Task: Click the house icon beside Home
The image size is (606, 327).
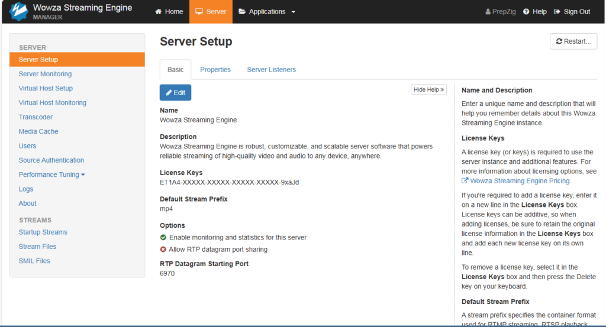Action: 158,12
